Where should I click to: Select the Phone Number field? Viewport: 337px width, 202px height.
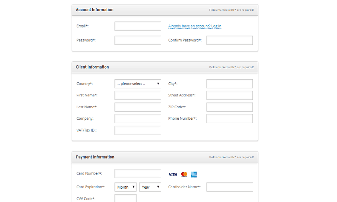[x=229, y=119]
